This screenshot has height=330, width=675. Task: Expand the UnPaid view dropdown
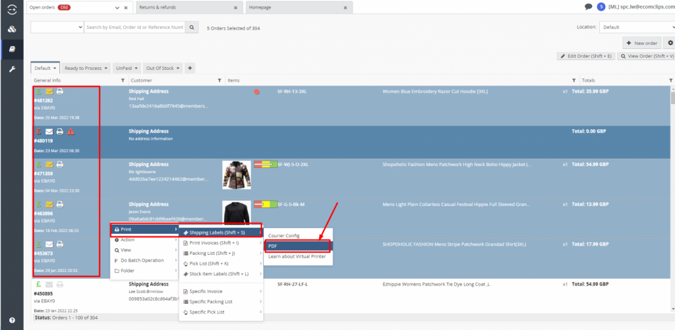136,69
